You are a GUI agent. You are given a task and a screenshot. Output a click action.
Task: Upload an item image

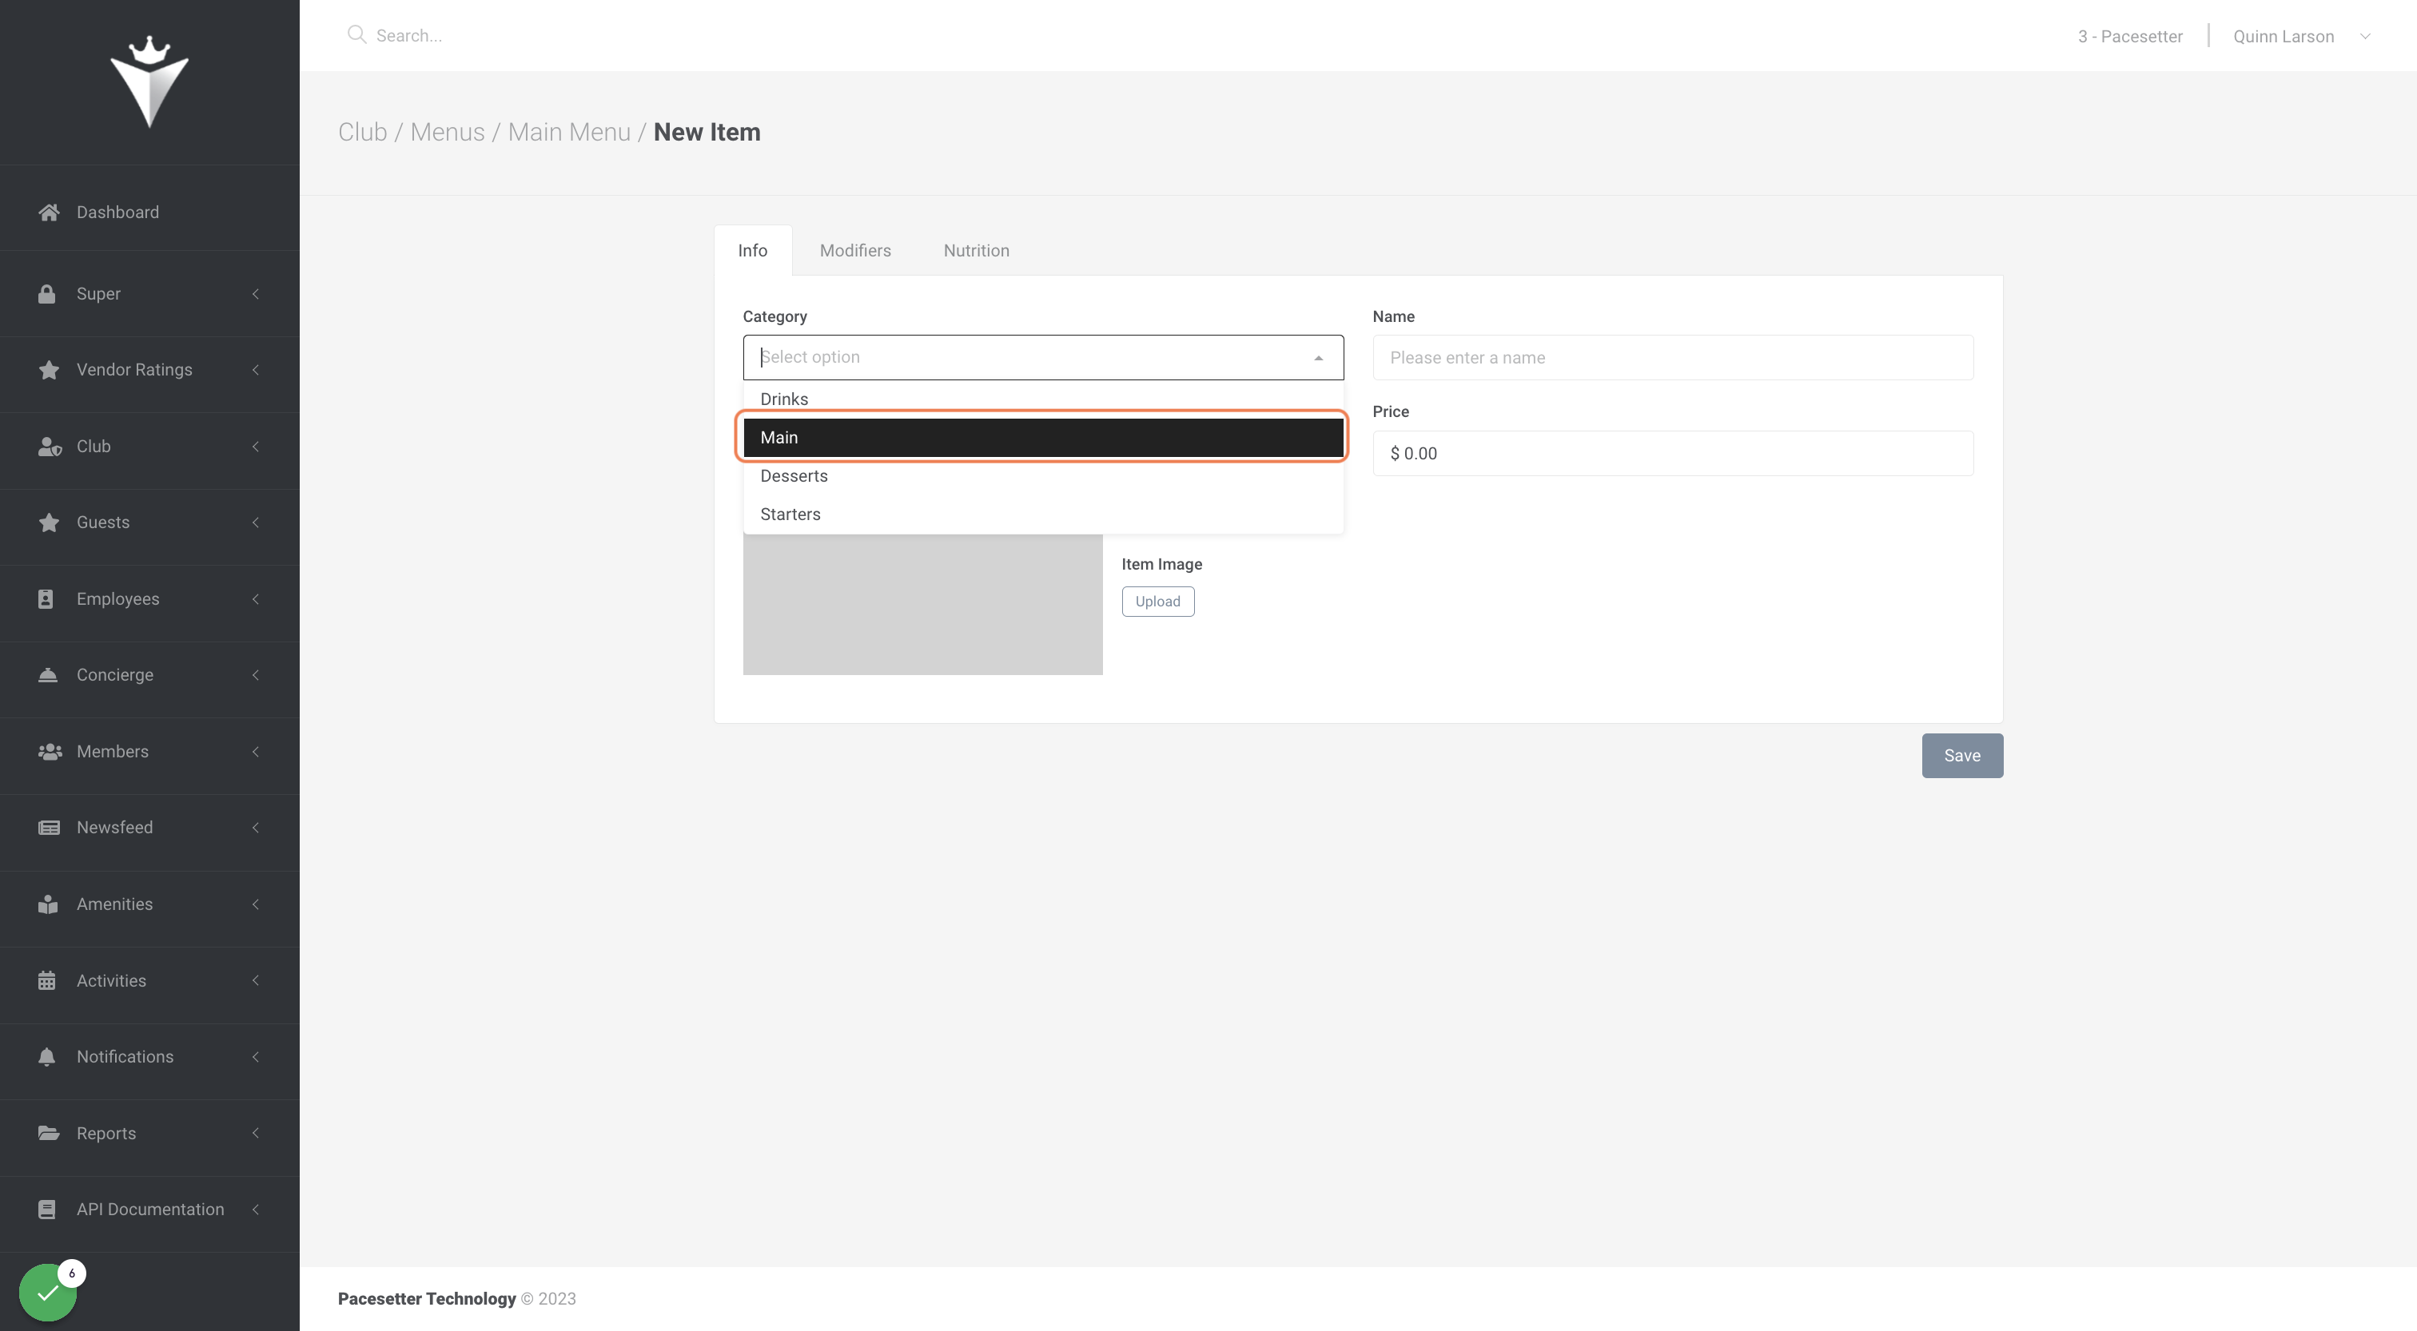point(1158,602)
